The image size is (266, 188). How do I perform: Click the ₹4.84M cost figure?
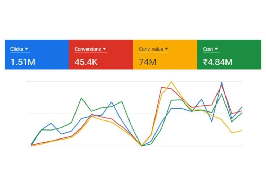pos(218,62)
